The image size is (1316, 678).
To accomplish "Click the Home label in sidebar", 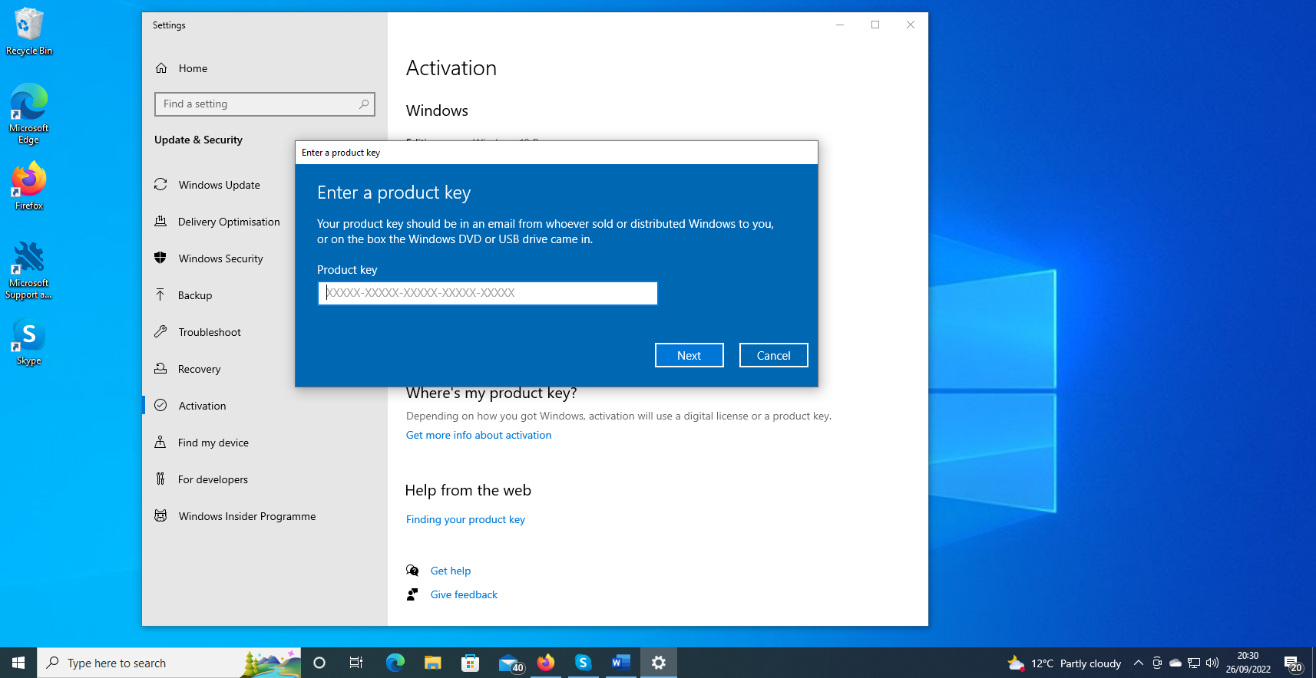I will pyautogui.click(x=193, y=68).
